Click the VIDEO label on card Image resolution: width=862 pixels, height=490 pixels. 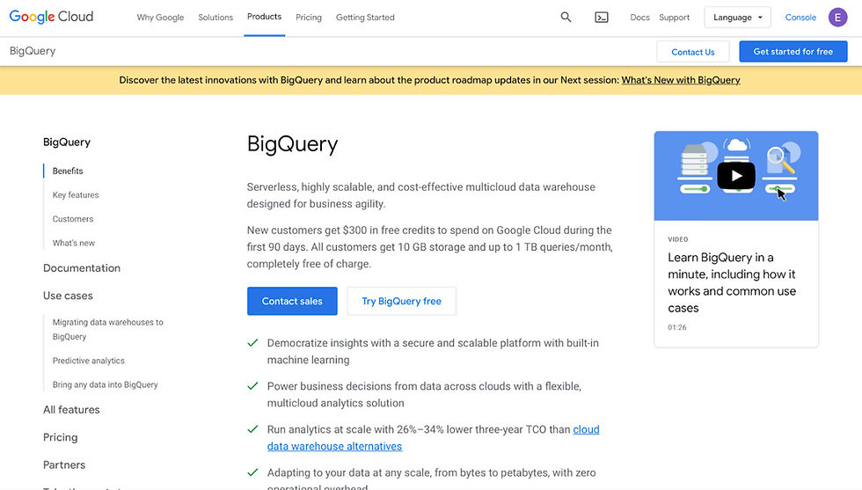pyautogui.click(x=678, y=239)
